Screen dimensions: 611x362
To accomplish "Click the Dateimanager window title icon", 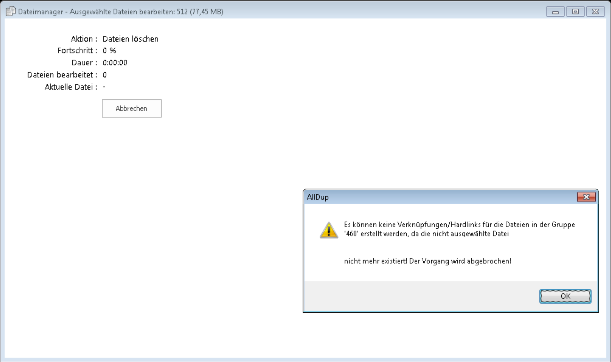I will [11, 11].
